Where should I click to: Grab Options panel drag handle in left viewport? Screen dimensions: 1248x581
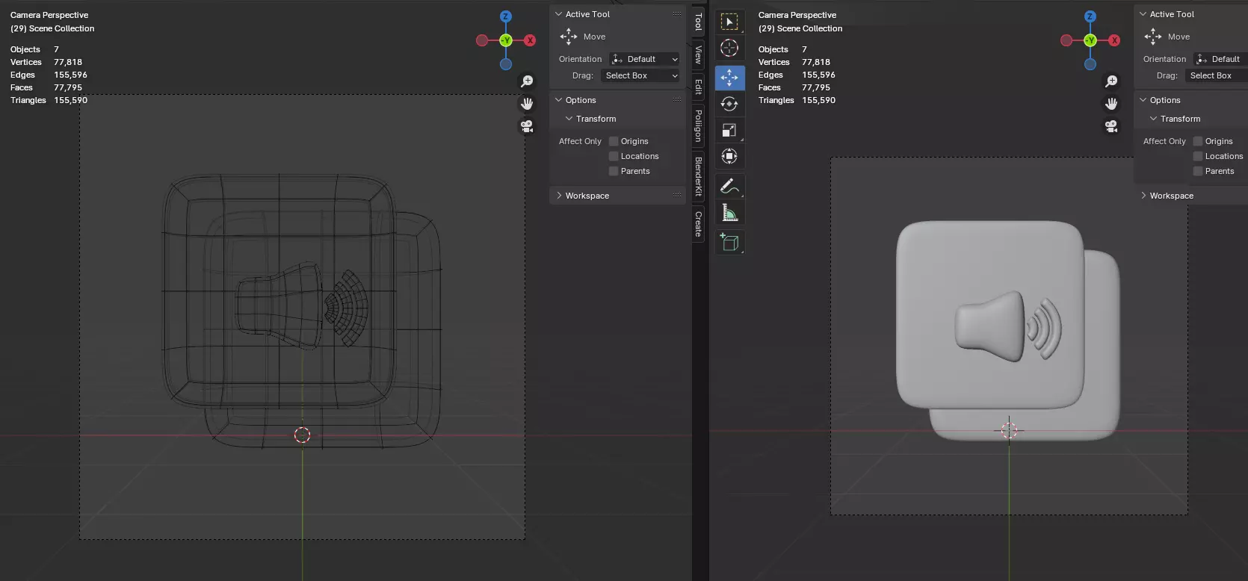pos(676,100)
